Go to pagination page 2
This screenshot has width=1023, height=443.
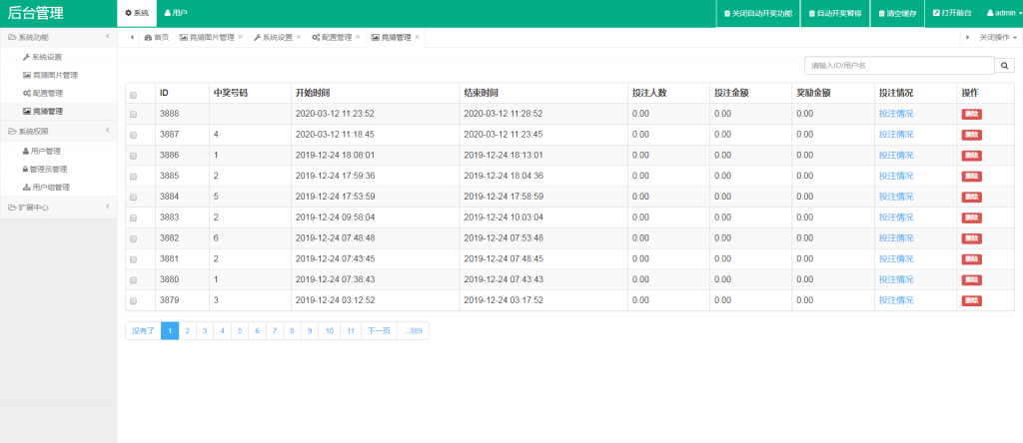click(187, 331)
